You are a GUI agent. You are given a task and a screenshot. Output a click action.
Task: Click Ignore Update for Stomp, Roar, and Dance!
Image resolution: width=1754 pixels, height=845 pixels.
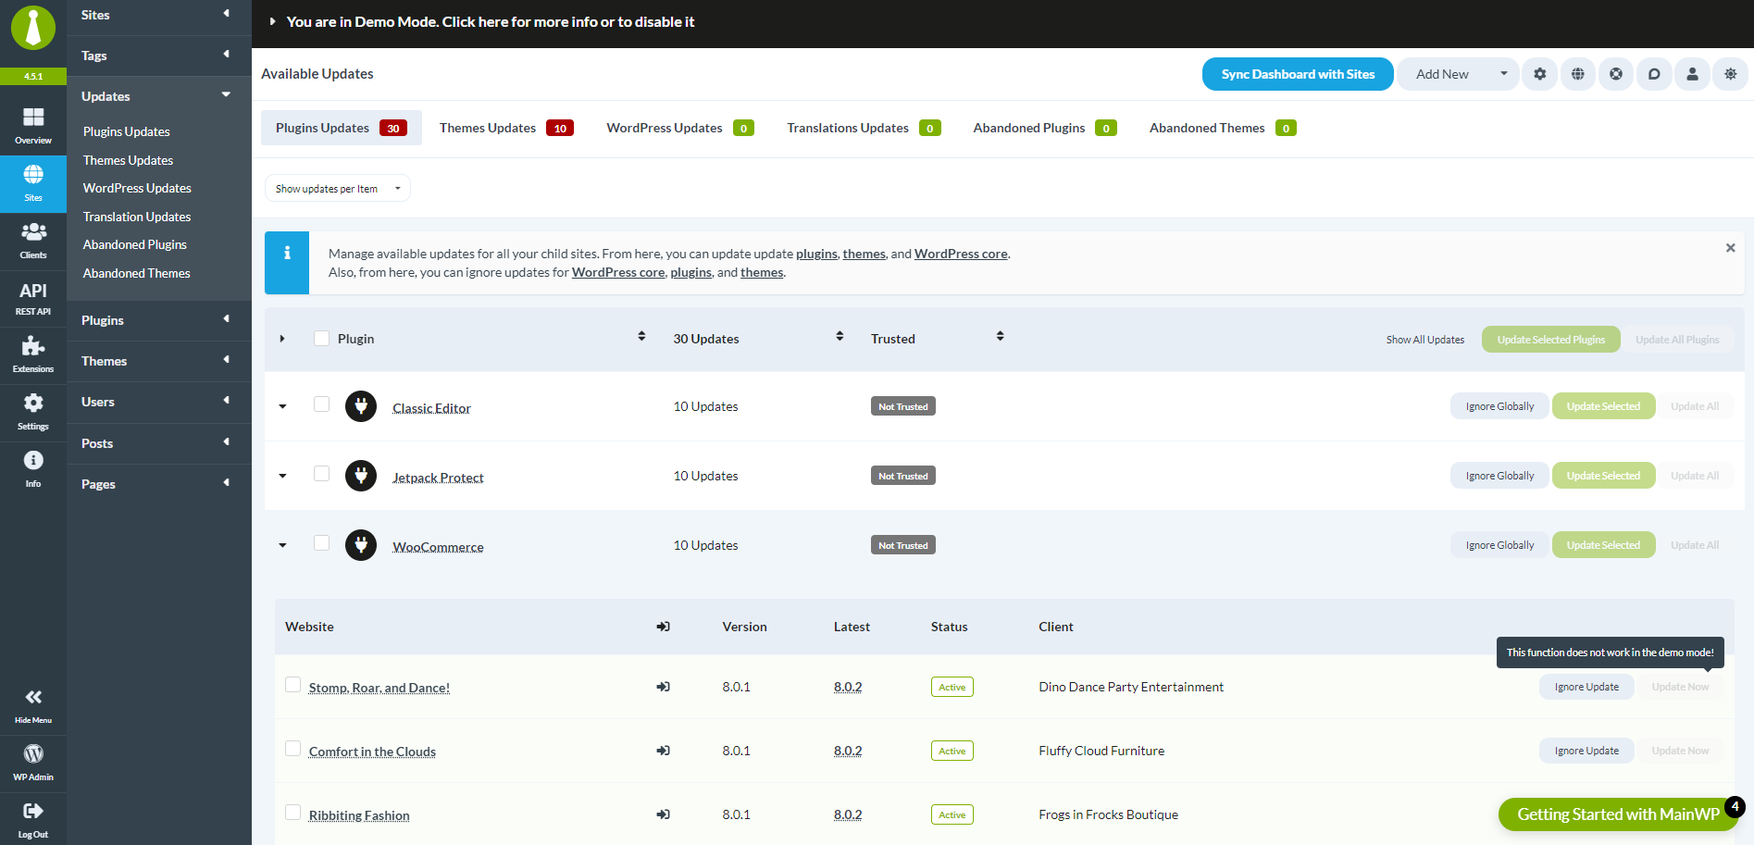point(1586,687)
